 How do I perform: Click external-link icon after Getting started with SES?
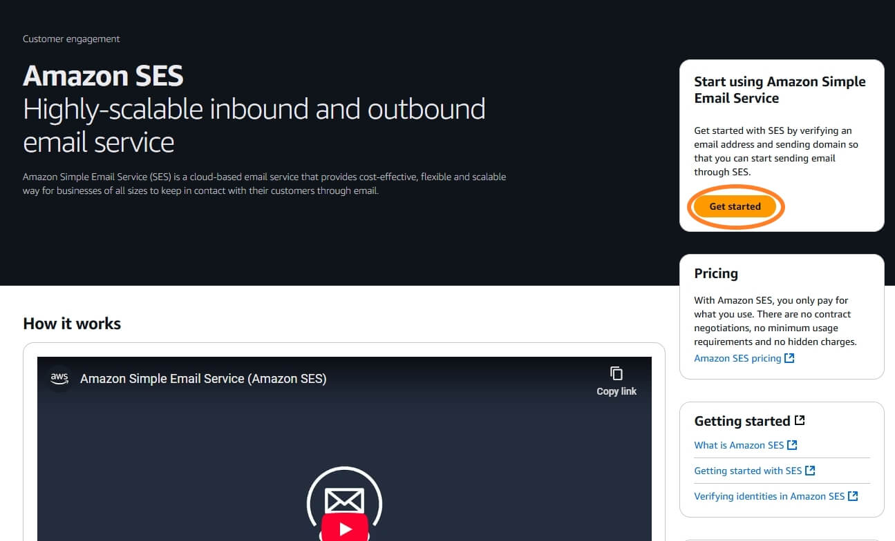(x=811, y=471)
